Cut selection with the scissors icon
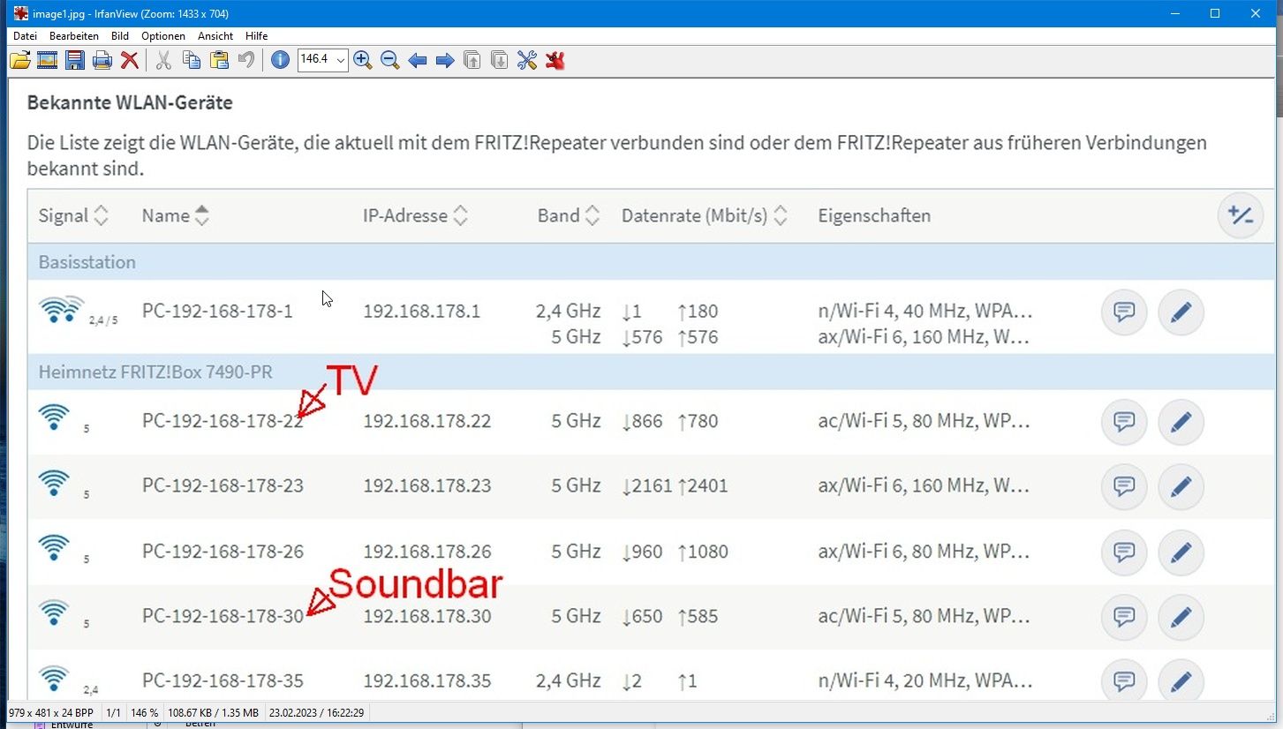 coord(163,60)
